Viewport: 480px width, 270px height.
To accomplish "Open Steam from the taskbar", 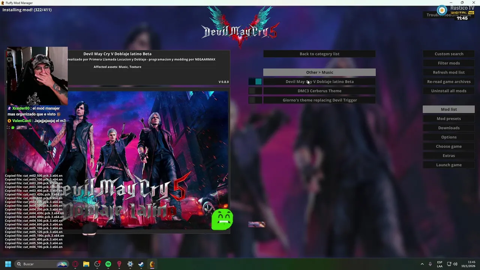I will point(141,264).
